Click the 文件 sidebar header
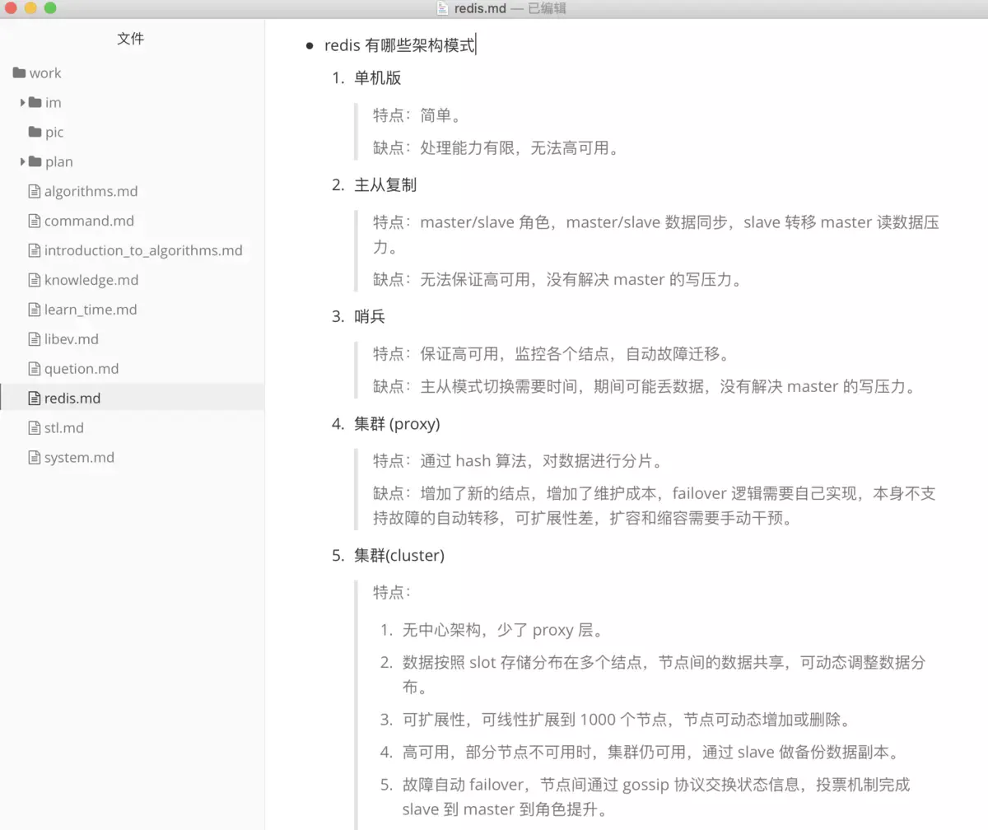The width and height of the screenshot is (988, 830). tap(131, 39)
